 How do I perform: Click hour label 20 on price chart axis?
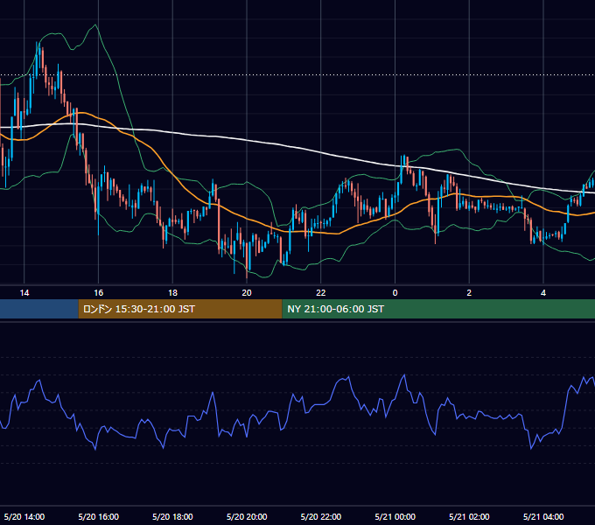pos(247,293)
